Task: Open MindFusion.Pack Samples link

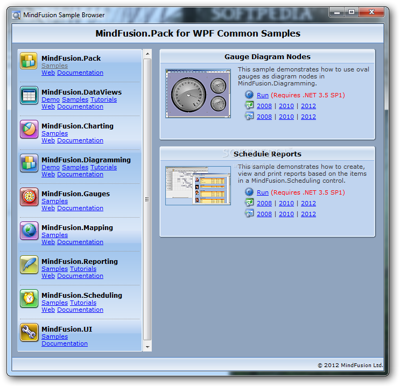Action: point(54,66)
